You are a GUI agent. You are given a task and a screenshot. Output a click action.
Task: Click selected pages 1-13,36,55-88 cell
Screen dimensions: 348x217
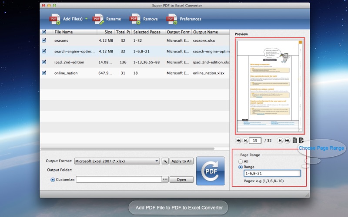[147, 62]
